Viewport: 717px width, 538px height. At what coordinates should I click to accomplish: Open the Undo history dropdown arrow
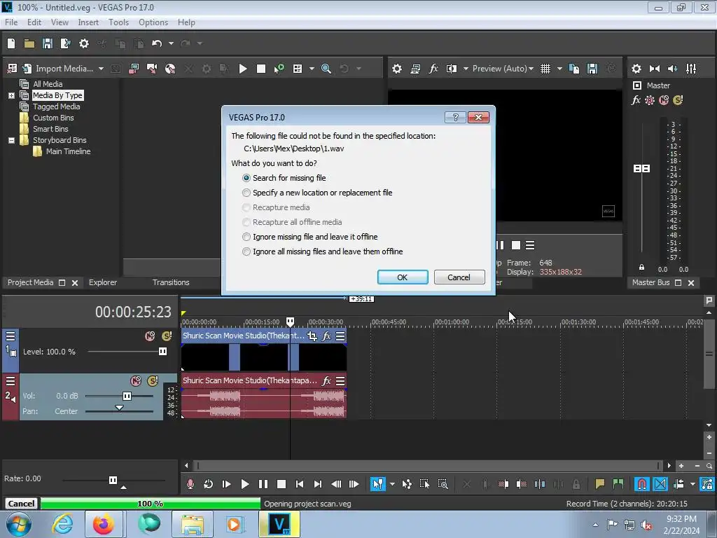click(171, 43)
